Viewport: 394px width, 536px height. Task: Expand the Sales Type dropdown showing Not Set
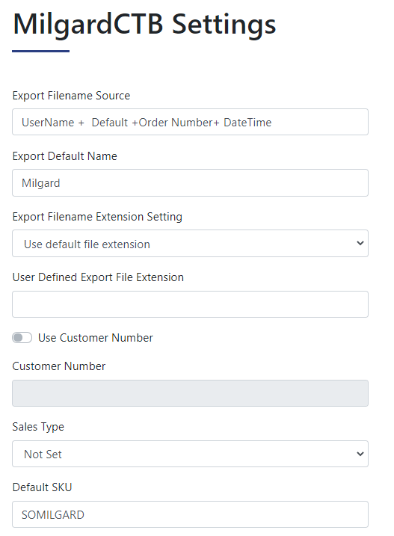[190, 454]
